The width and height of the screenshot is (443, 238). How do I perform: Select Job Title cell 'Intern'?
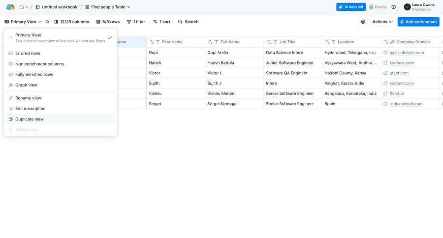click(293, 83)
